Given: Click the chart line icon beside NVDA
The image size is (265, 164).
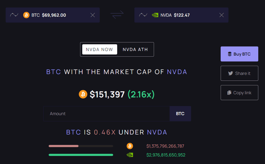Looking at the screenshot, I should [143, 15].
